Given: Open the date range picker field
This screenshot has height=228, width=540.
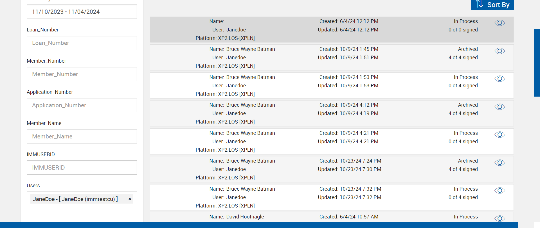Looking at the screenshot, I should [82, 12].
